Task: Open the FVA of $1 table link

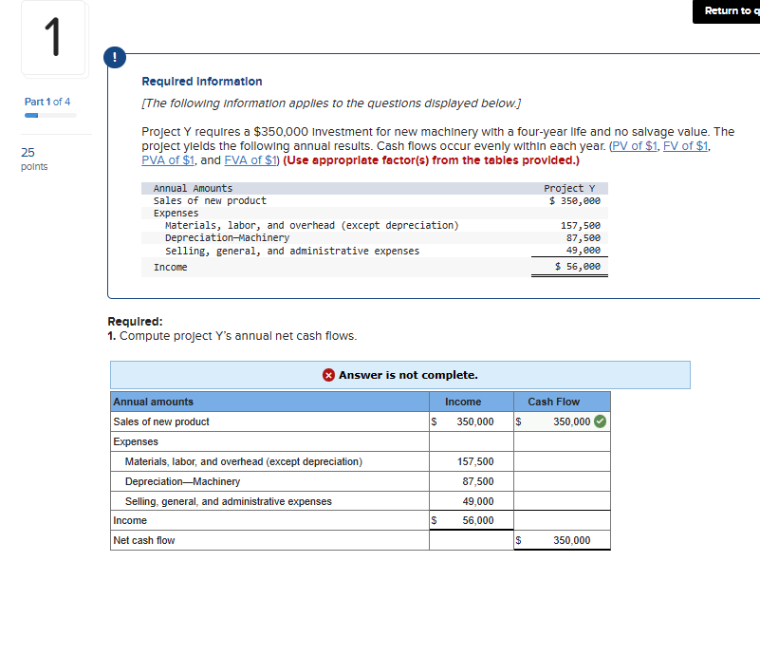Action: 250,160
